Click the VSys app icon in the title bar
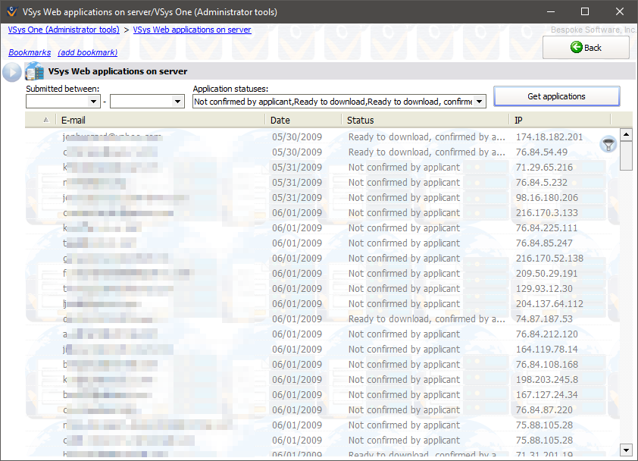 click(11, 11)
